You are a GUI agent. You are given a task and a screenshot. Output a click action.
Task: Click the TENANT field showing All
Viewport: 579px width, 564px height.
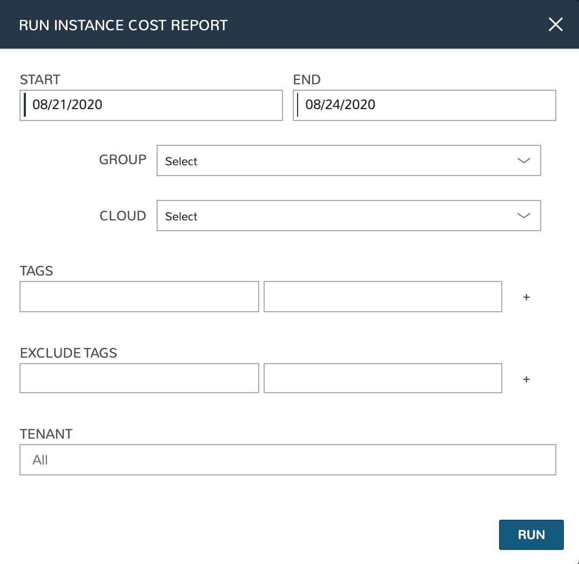pyautogui.click(x=287, y=460)
